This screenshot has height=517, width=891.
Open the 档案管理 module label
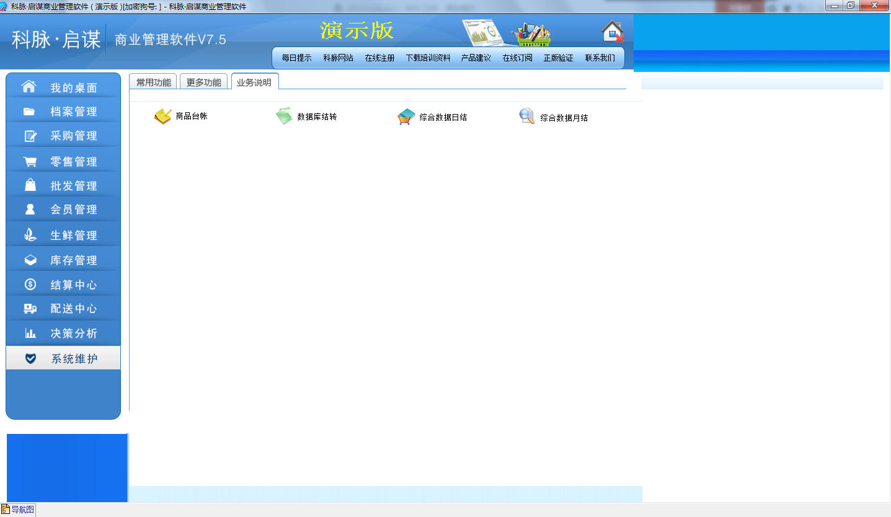click(74, 112)
